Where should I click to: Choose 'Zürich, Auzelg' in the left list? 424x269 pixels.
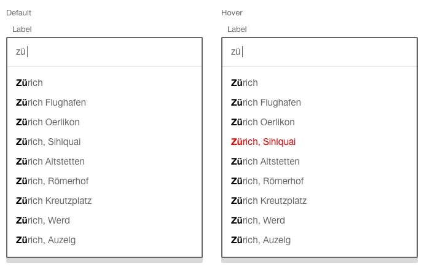pyautogui.click(x=46, y=240)
